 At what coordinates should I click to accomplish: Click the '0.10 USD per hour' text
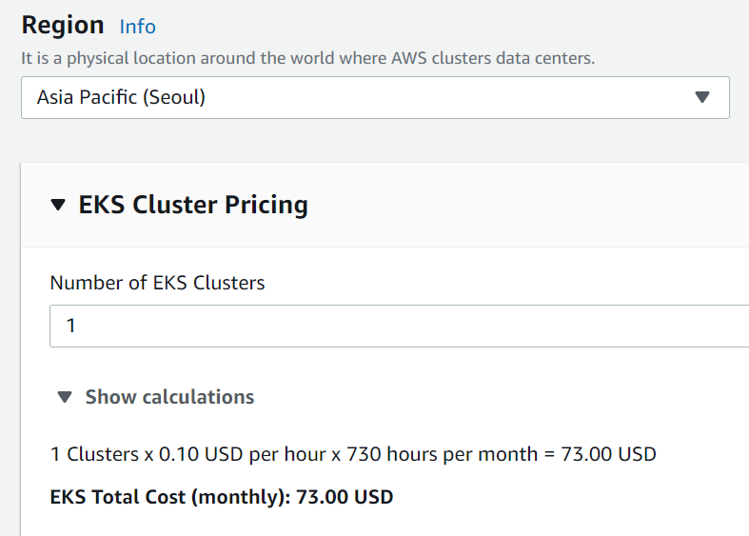(x=243, y=454)
